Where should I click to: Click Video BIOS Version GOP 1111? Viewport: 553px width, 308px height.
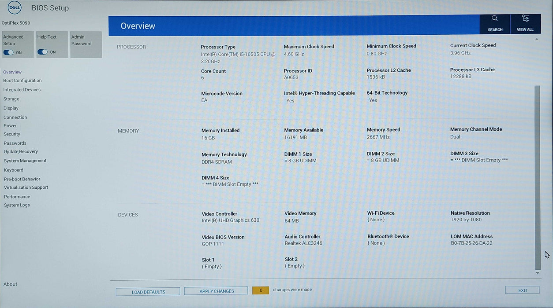[x=213, y=244]
